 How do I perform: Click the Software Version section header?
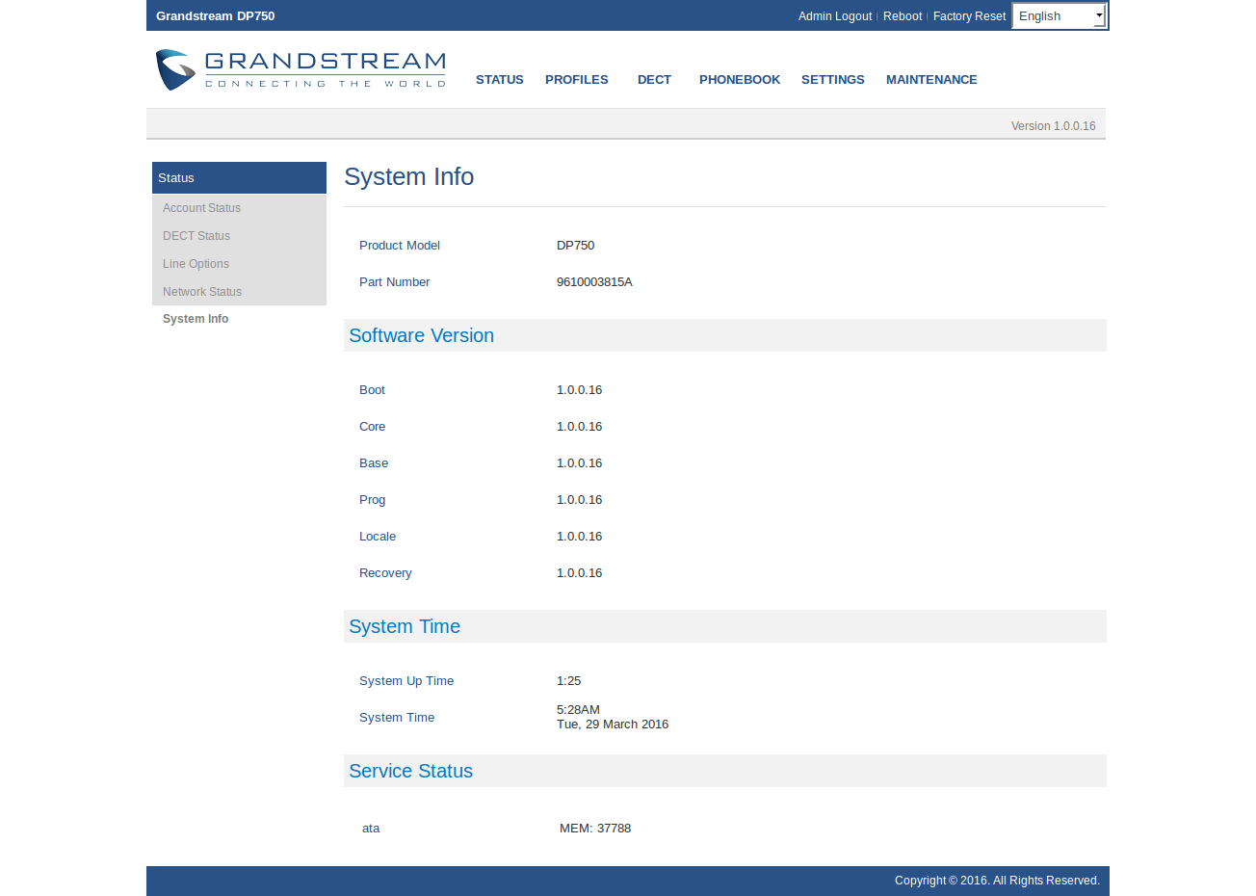pyautogui.click(x=421, y=335)
